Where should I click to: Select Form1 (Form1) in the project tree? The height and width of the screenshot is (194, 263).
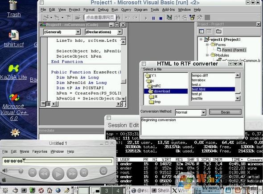pyautogui.click(x=234, y=50)
